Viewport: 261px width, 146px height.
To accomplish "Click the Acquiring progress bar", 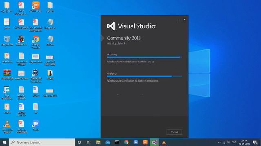I will tap(144, 58).
